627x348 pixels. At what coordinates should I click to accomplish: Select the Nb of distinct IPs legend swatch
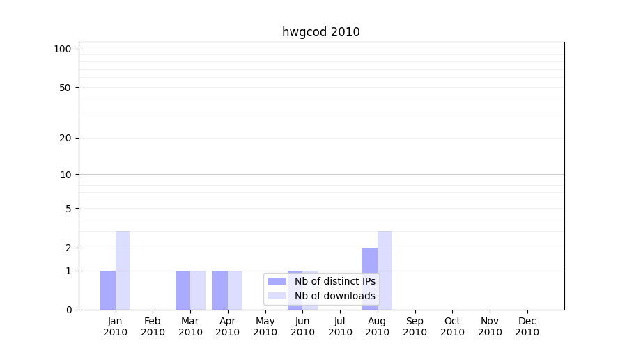277,281
